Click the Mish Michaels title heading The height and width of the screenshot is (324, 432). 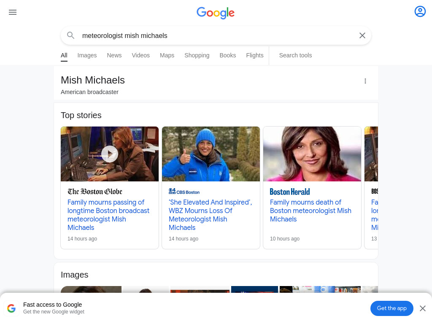pyautogui.click(x=93, y=80)
